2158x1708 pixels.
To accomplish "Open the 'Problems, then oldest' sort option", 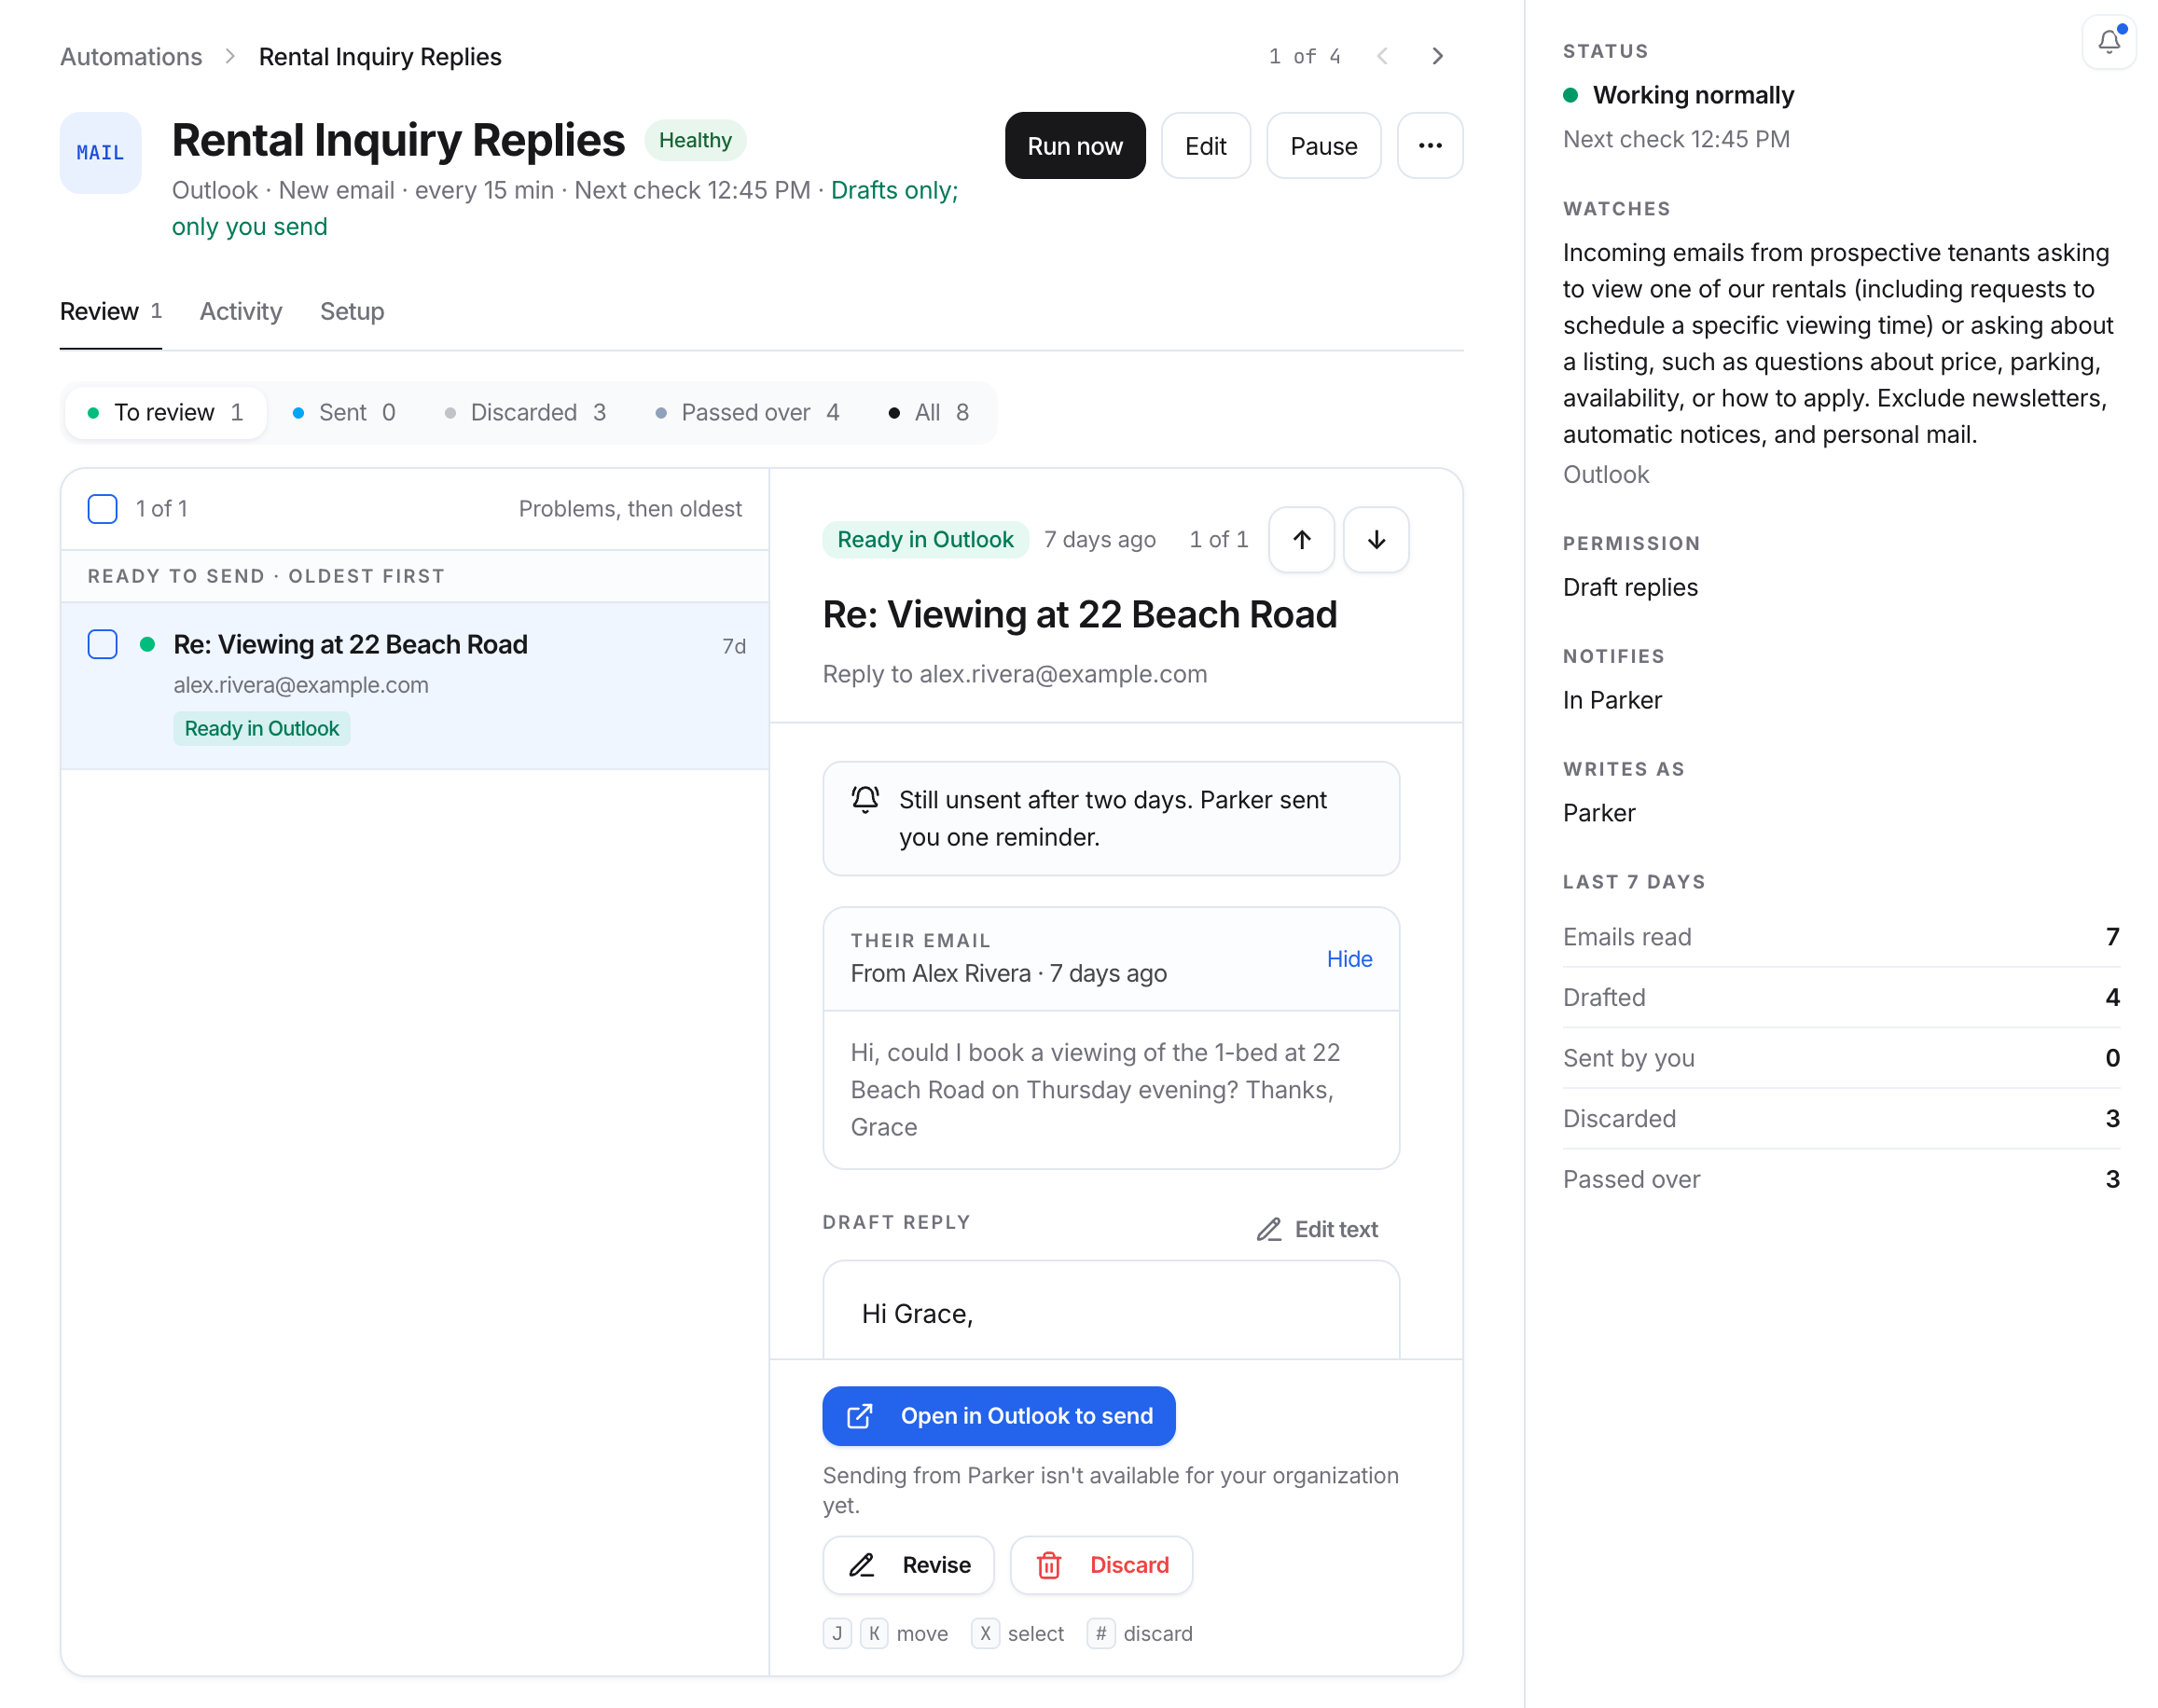I will (630, 509).
